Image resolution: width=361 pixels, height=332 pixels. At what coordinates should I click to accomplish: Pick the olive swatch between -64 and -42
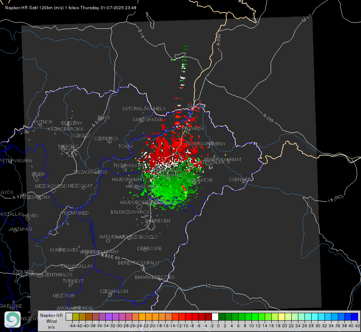[76, 317]
